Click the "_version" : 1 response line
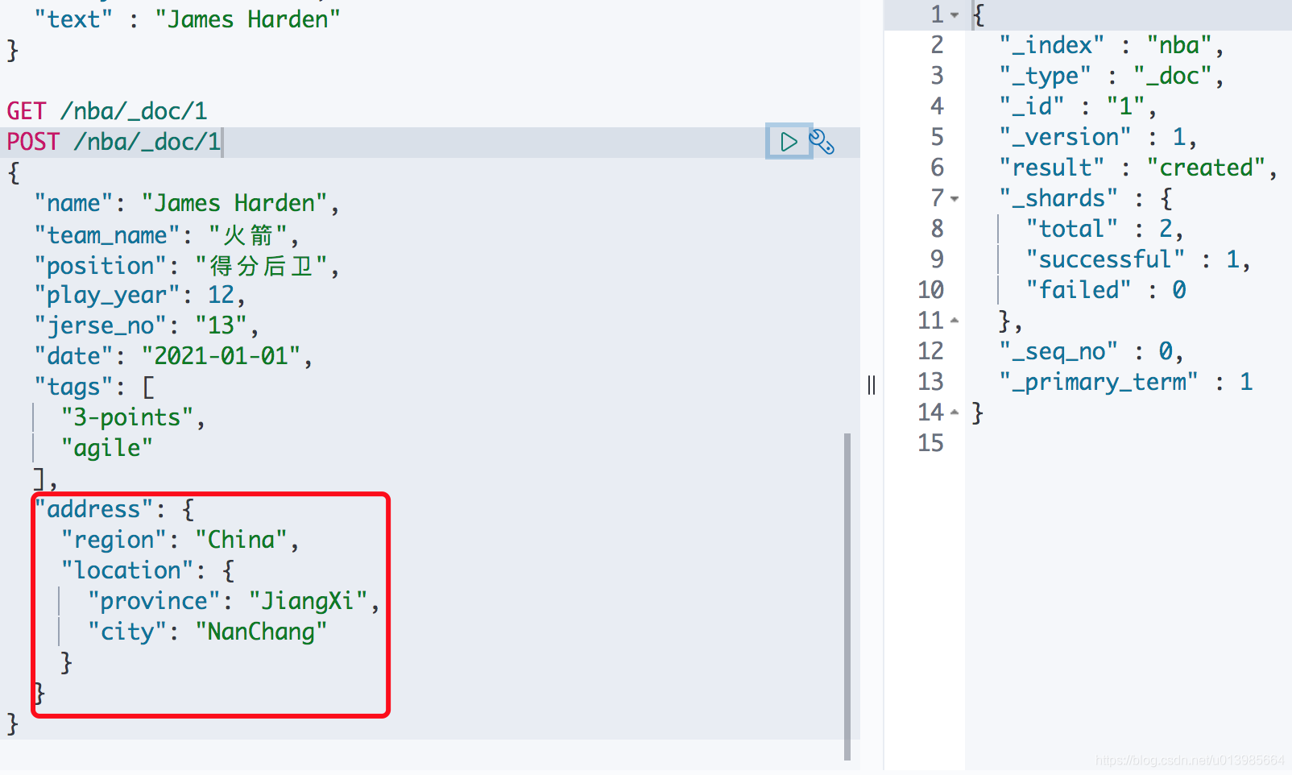Viewport: 1292px width, 775px height. click(x=1098, y=137)
